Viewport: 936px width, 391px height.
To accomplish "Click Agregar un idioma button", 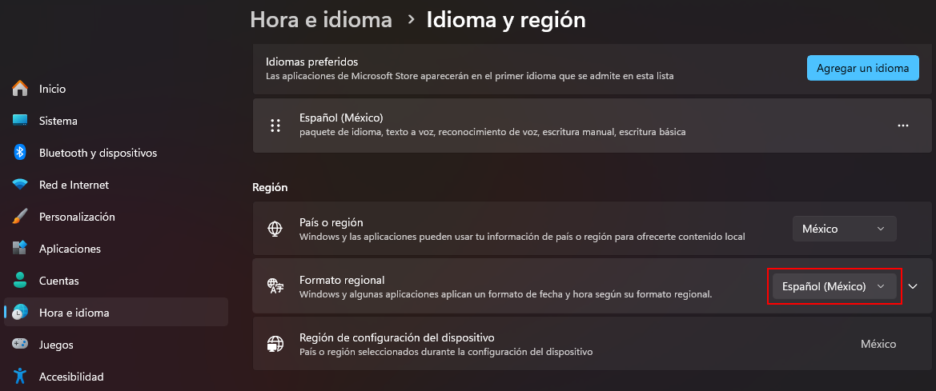I will pos(862,68).
